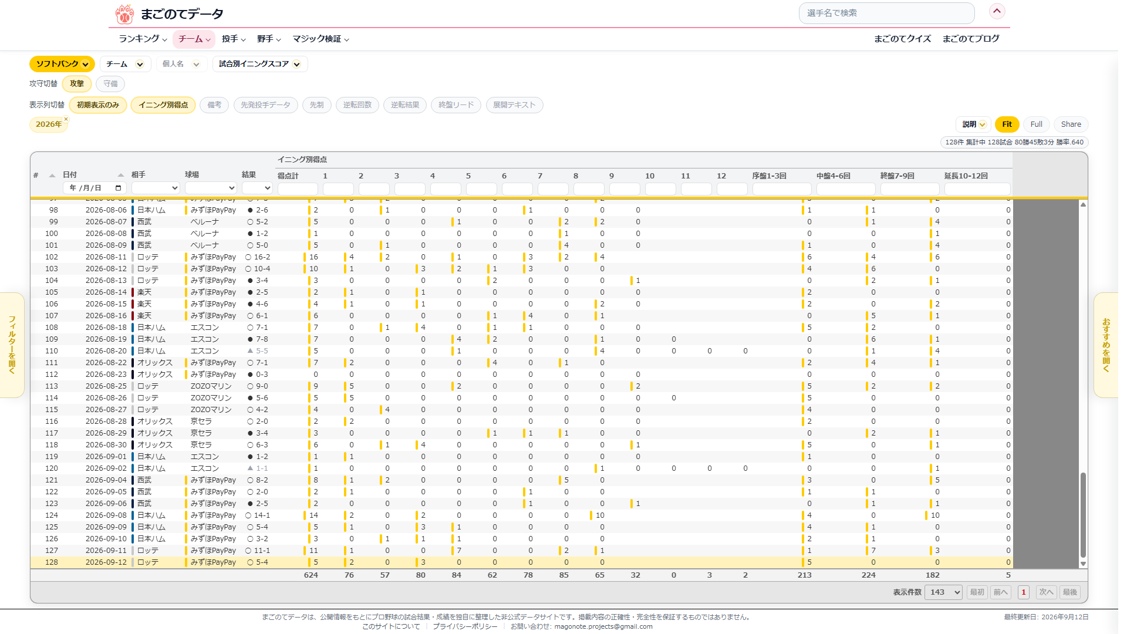Viewport: 1127px width, 634px height.
Task: Open the 試合別イニングスコア dropdown
Action: 260,64
